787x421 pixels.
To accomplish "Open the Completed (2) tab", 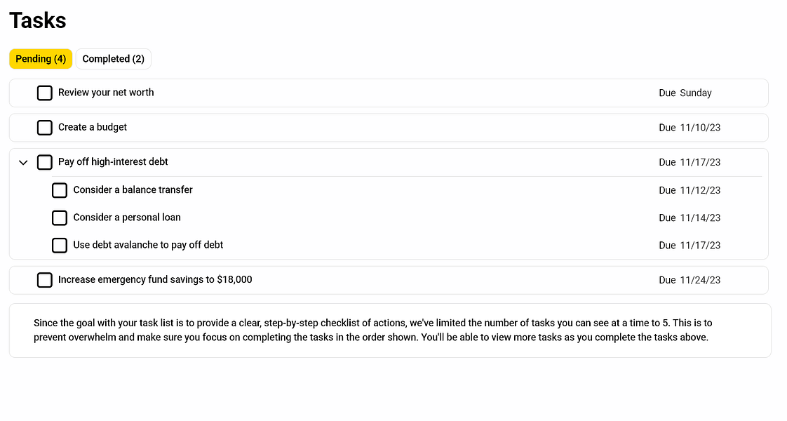I will click(x=113, y=59).
